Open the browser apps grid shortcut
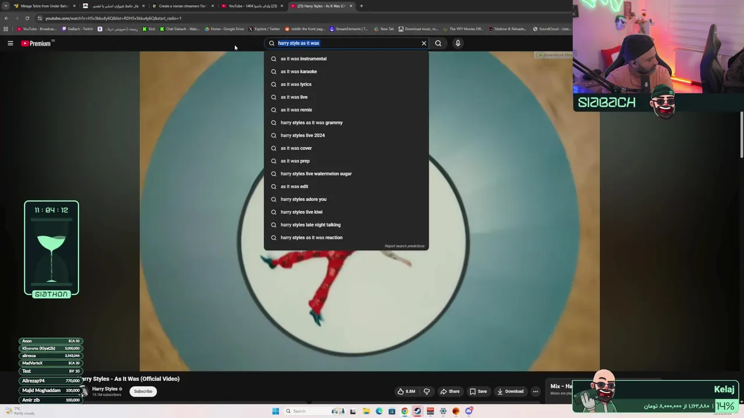Image resolution: width=744 pixels, height=418 pixels. tap(6, 29)
